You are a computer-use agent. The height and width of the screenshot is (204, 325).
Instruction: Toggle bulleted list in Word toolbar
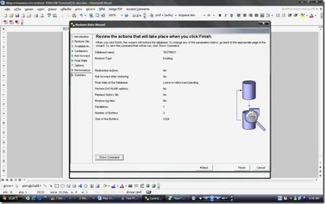284,15
